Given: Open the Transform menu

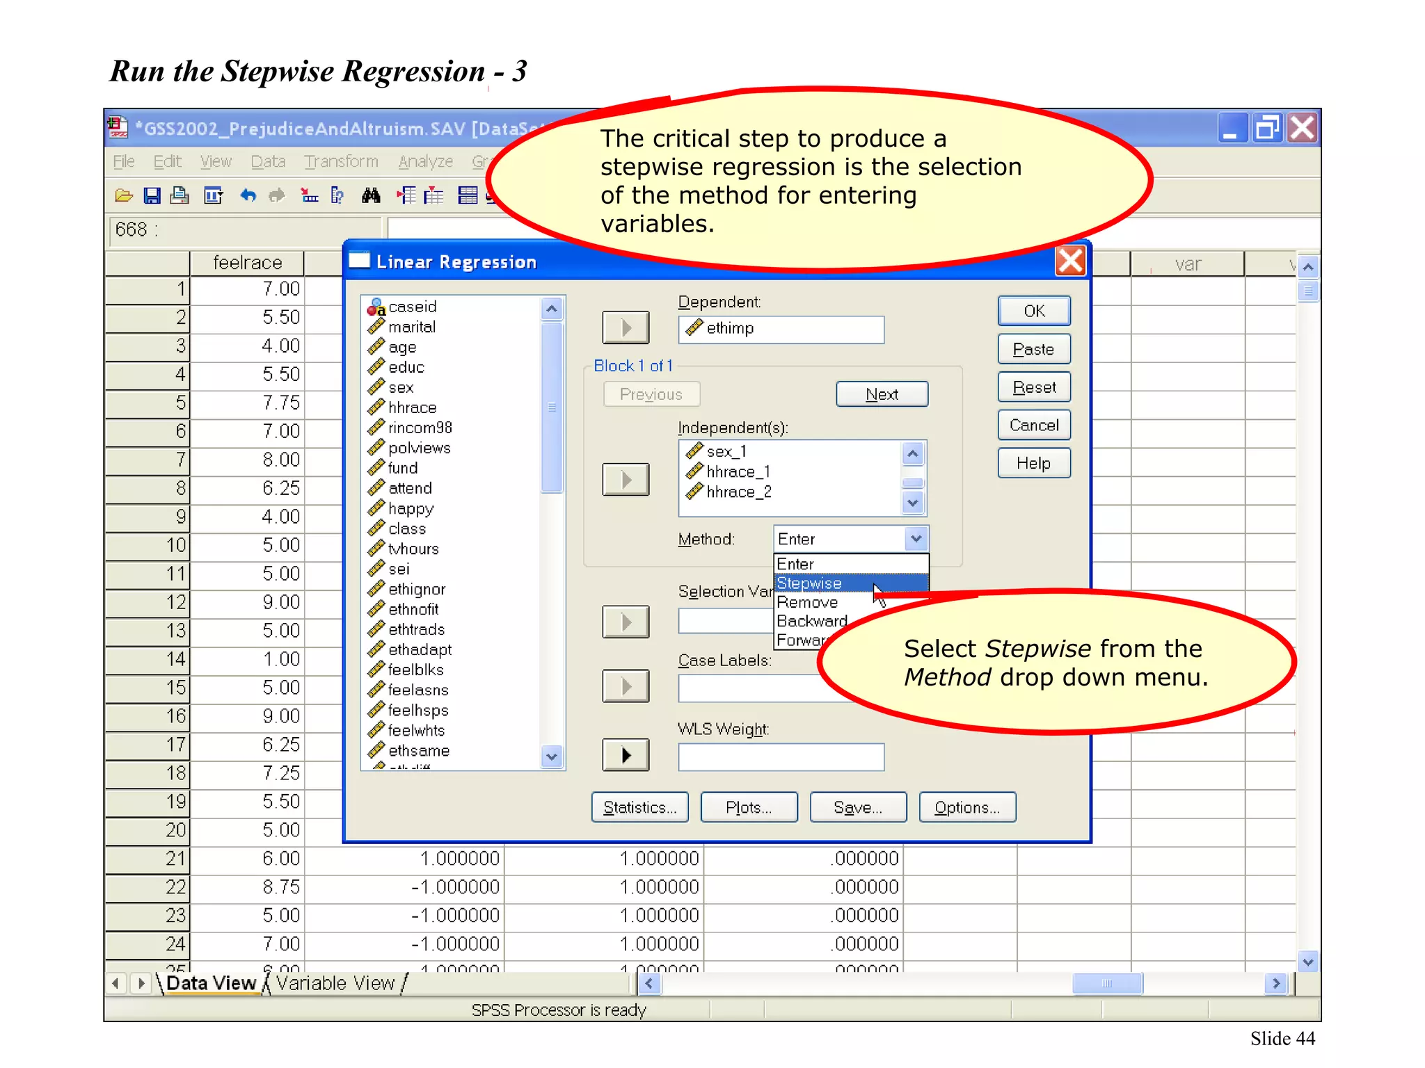Looking at the screenshot, I should [x=341, y=161].
